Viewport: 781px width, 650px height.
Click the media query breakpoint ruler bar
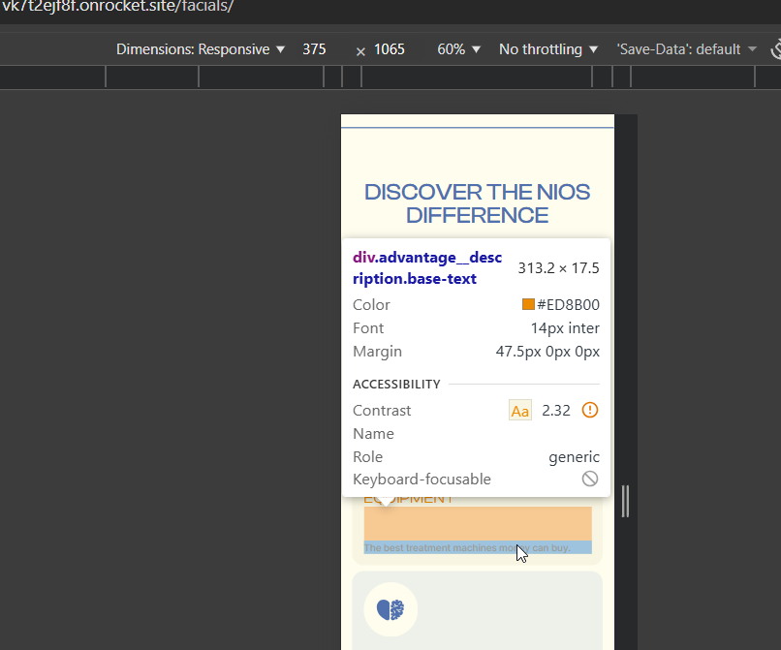click(390, 77)
